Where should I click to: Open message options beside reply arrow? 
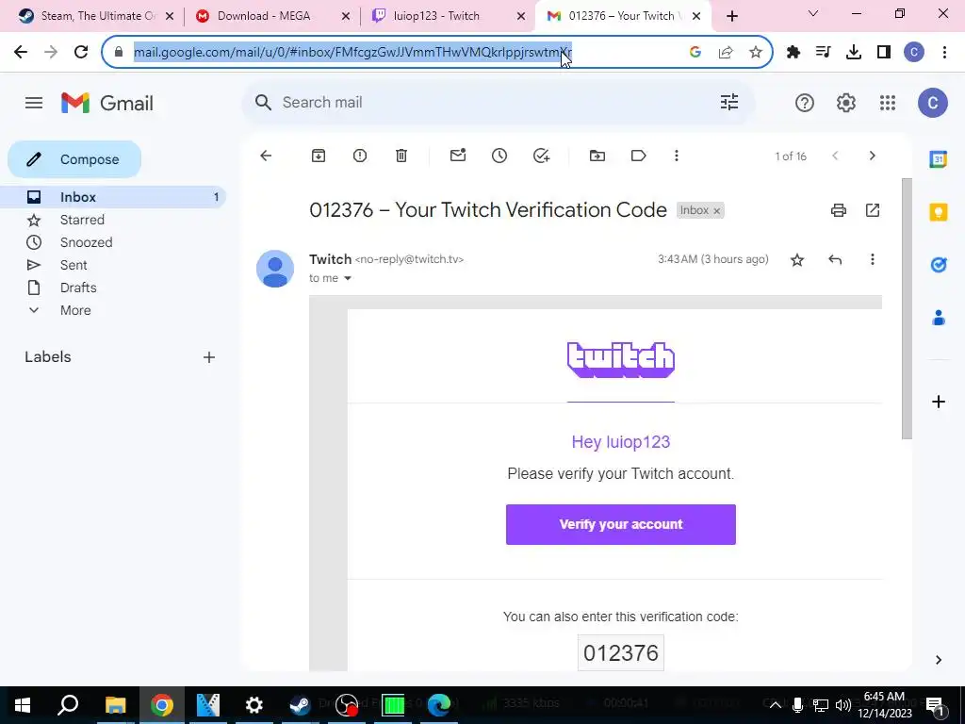pos(872,260)
